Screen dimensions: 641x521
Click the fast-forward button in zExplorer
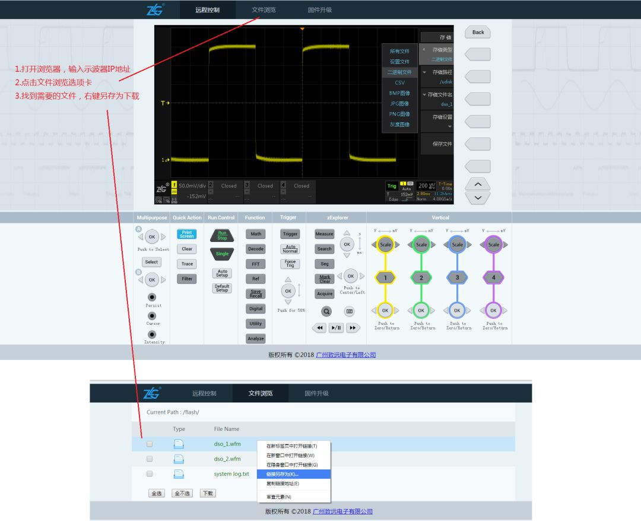(x=353, y=328)
